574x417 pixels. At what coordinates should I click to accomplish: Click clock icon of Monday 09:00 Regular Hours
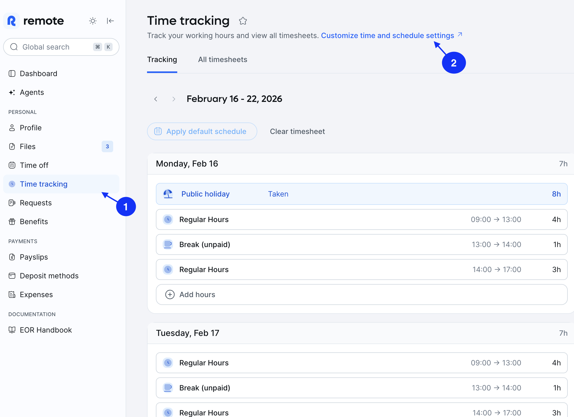click(168, 219)
